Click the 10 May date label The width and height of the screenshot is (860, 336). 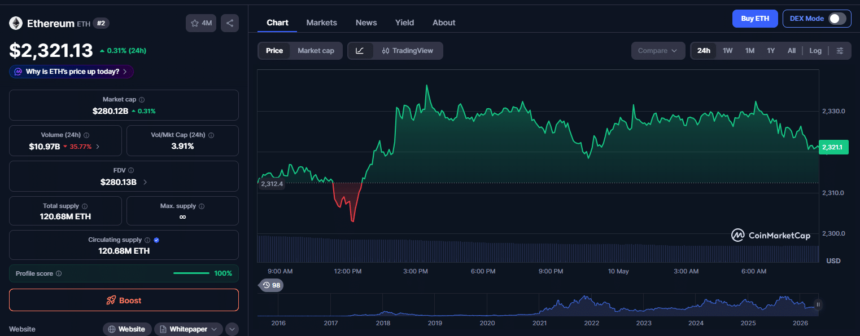pos(618,271)
